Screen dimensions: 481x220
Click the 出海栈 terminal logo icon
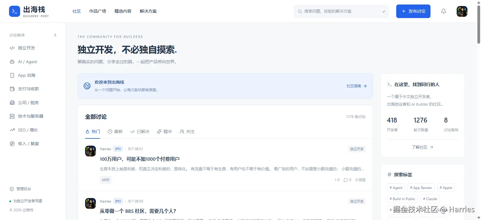14,11
